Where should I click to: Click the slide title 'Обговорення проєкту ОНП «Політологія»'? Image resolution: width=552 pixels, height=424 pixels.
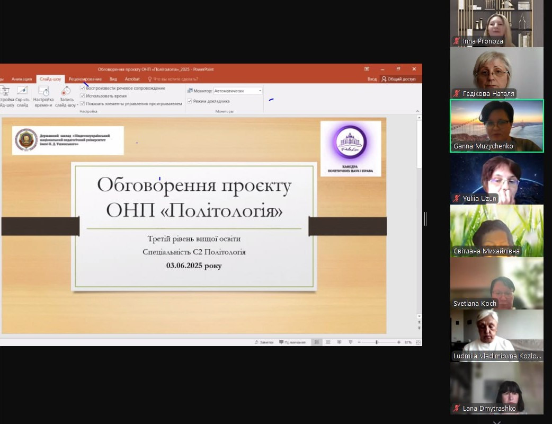[194, 198]
